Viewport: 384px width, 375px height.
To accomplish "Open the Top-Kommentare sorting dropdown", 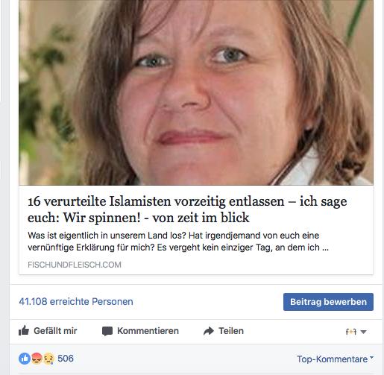I will tap(336, 359).
